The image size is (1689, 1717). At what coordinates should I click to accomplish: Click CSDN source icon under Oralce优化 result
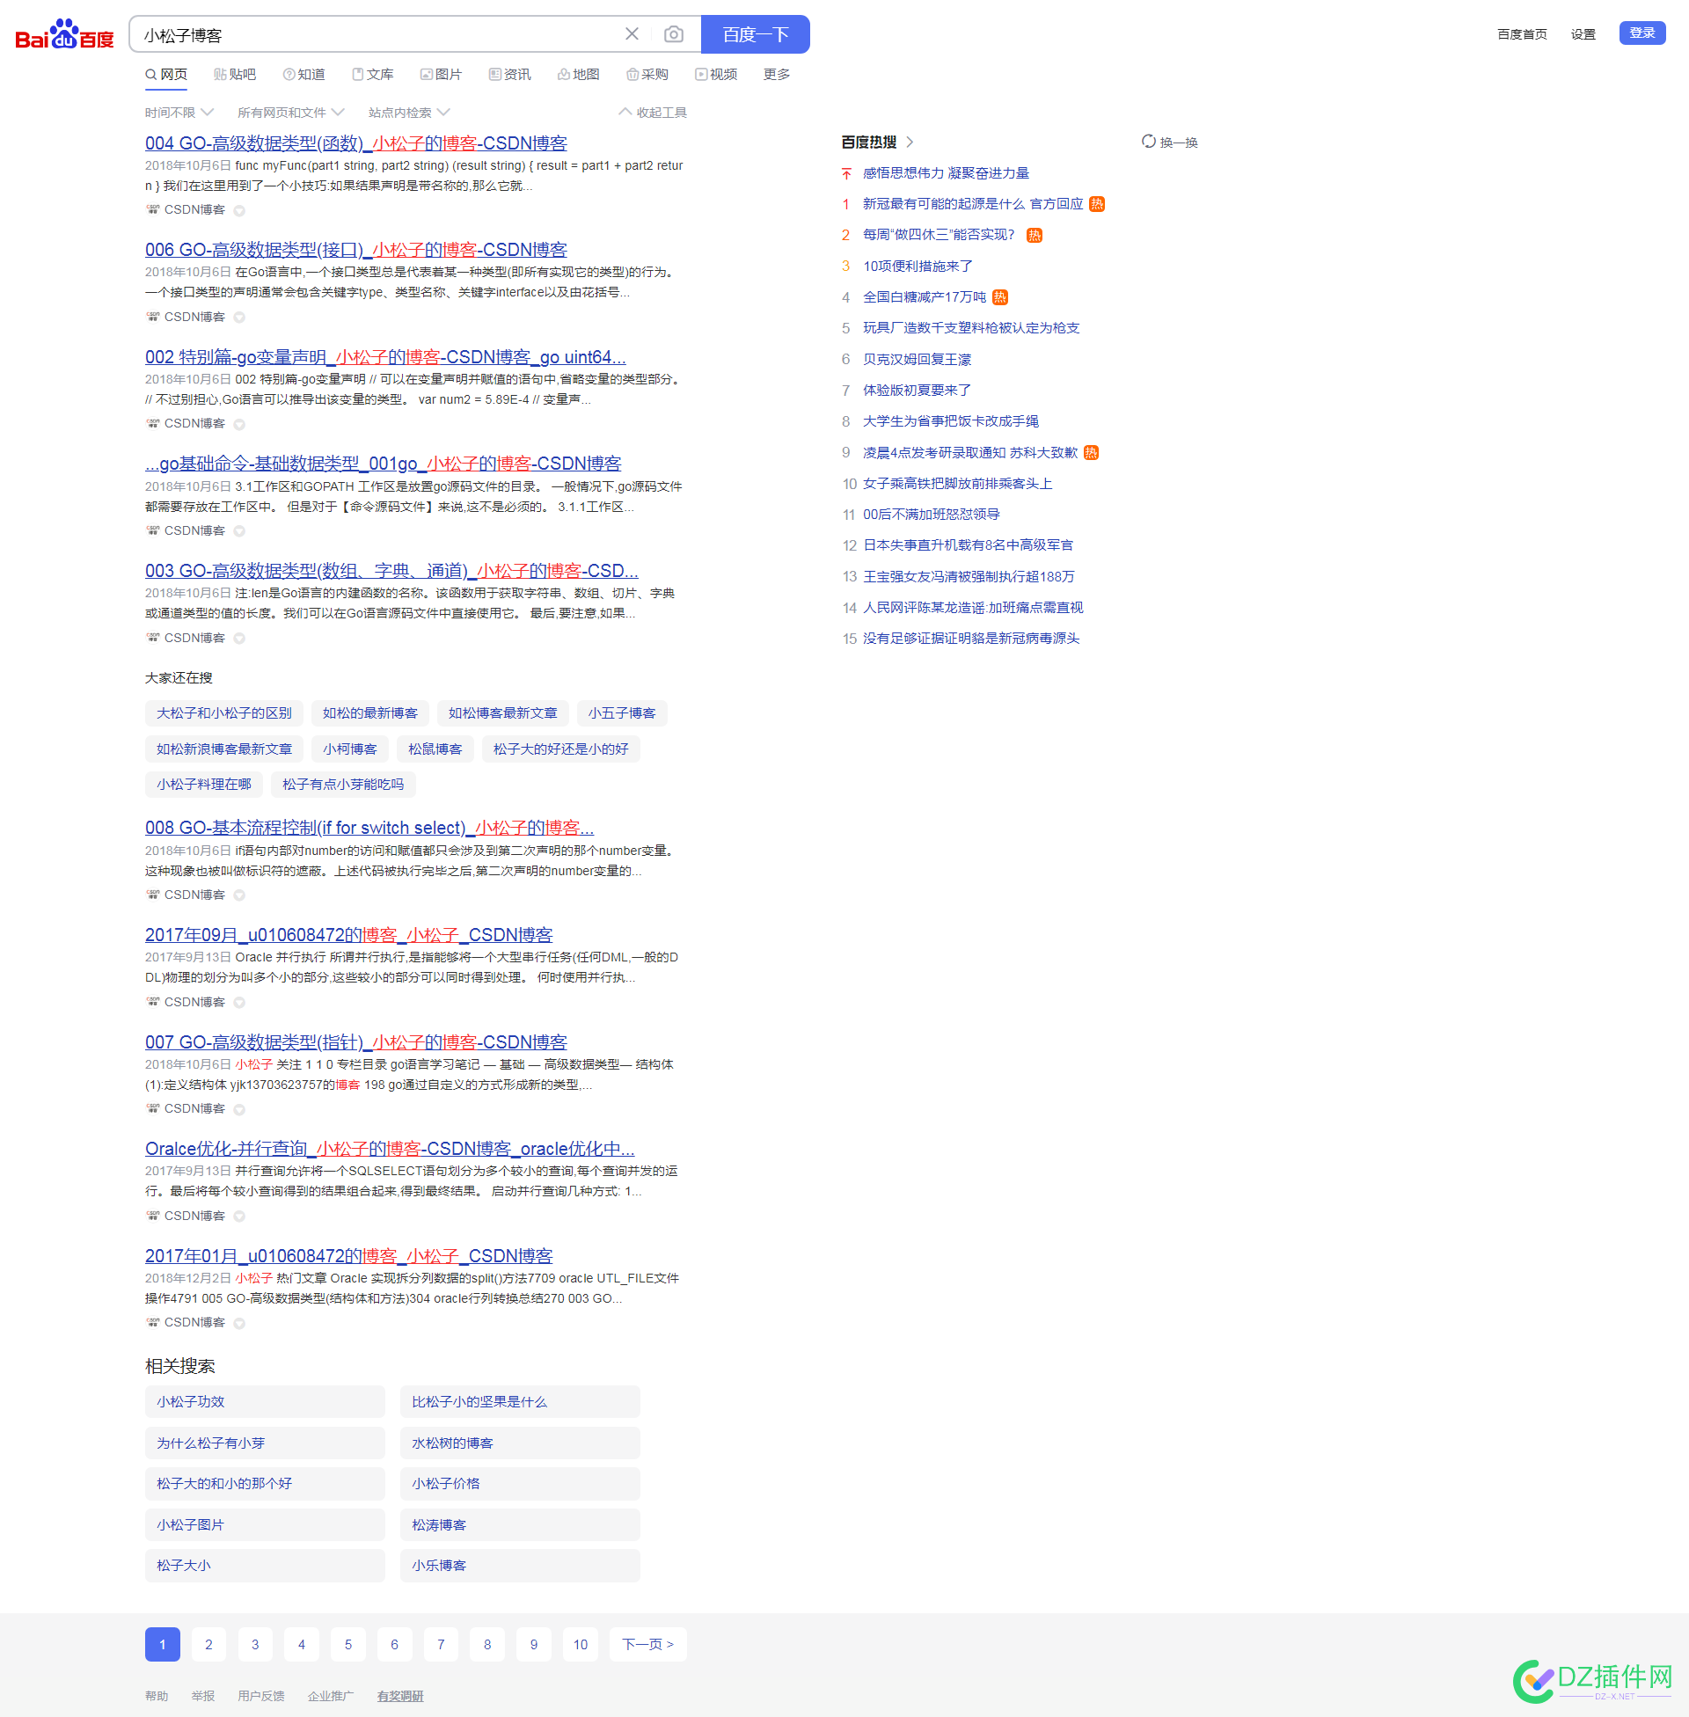click(x=152, y=1215)
